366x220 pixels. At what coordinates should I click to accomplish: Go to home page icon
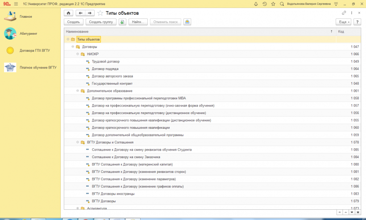(x=68, y=13)
